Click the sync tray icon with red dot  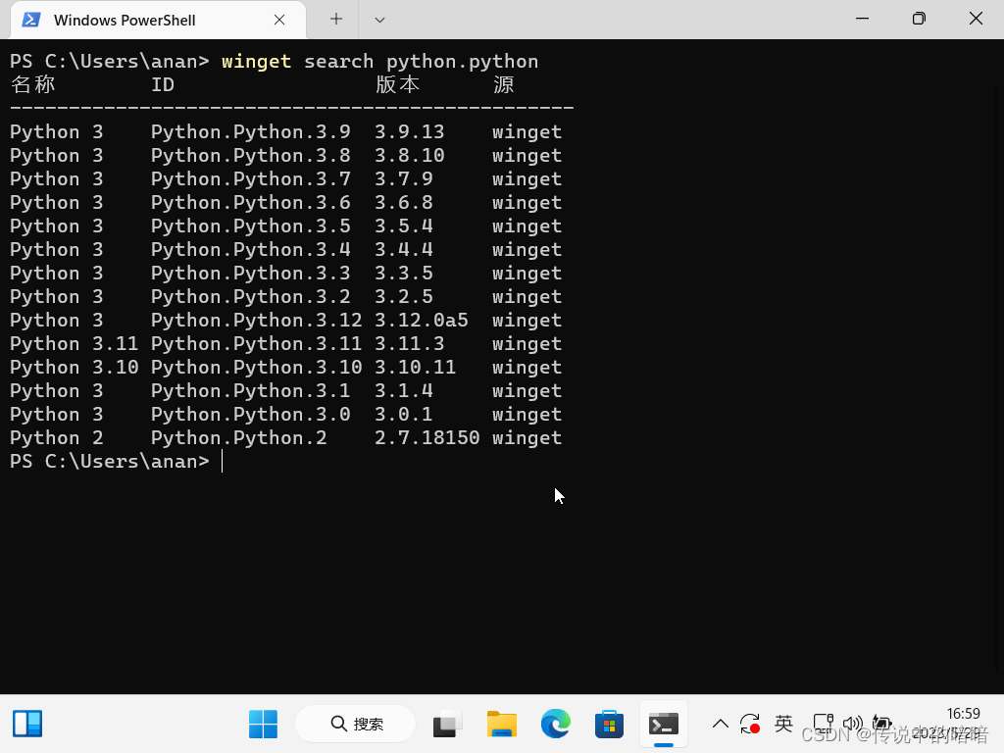click(750, 725)
